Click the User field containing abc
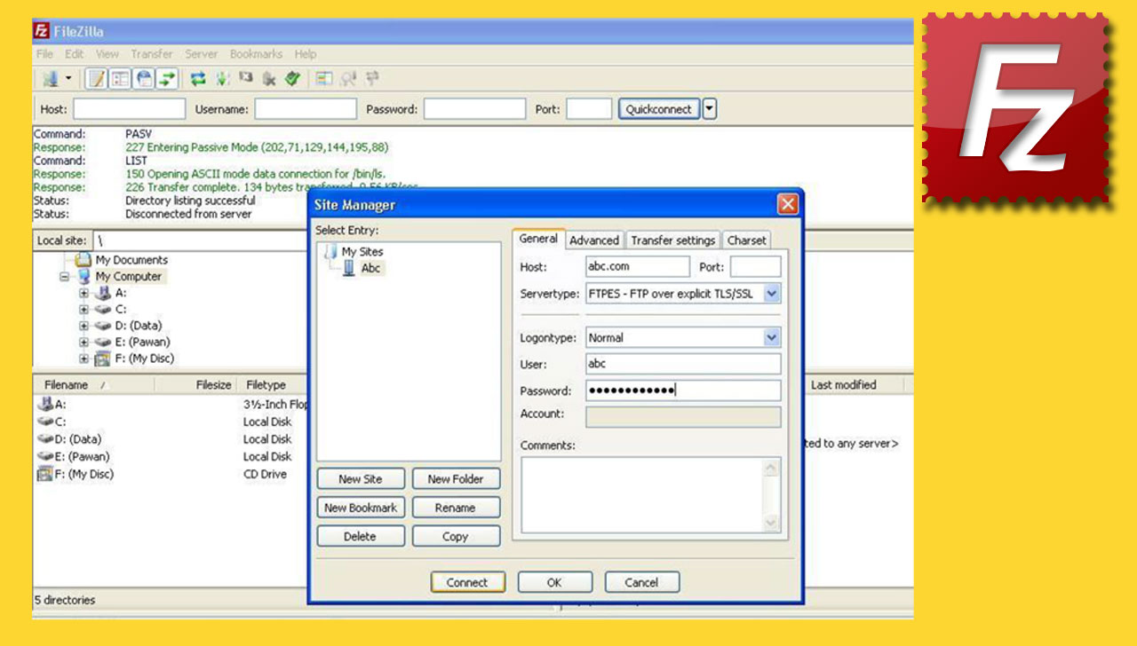The image size is (1137, 646). [x=683, y=364]
